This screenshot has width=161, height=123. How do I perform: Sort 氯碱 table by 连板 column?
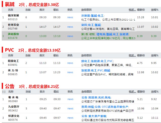click(28, 10)
